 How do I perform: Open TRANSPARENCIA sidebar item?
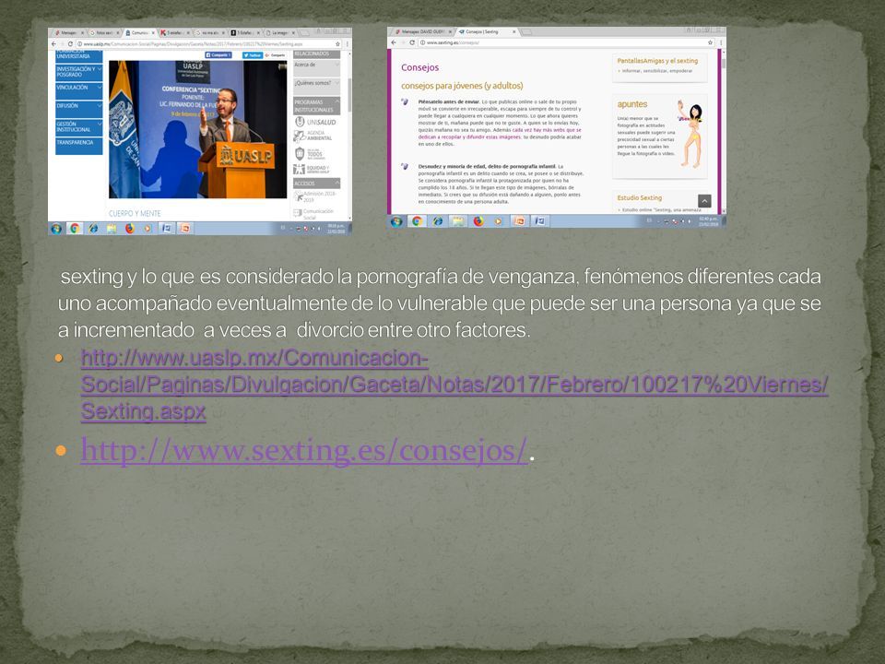[x=79, y=145]
